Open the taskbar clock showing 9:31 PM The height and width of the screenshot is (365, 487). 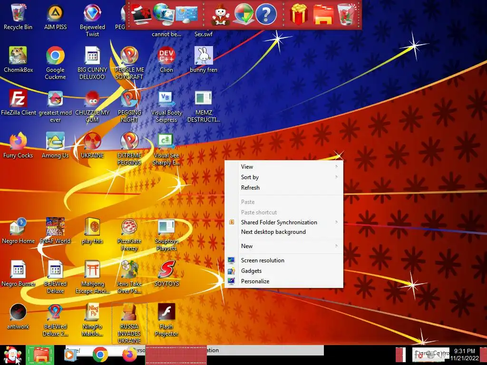[x=465, y=355]
